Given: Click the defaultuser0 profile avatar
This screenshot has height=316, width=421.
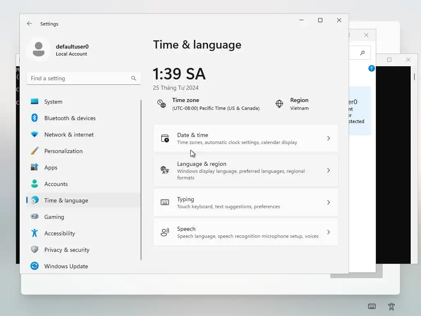Looking at the screenshot, I should (x=39, y=49).
